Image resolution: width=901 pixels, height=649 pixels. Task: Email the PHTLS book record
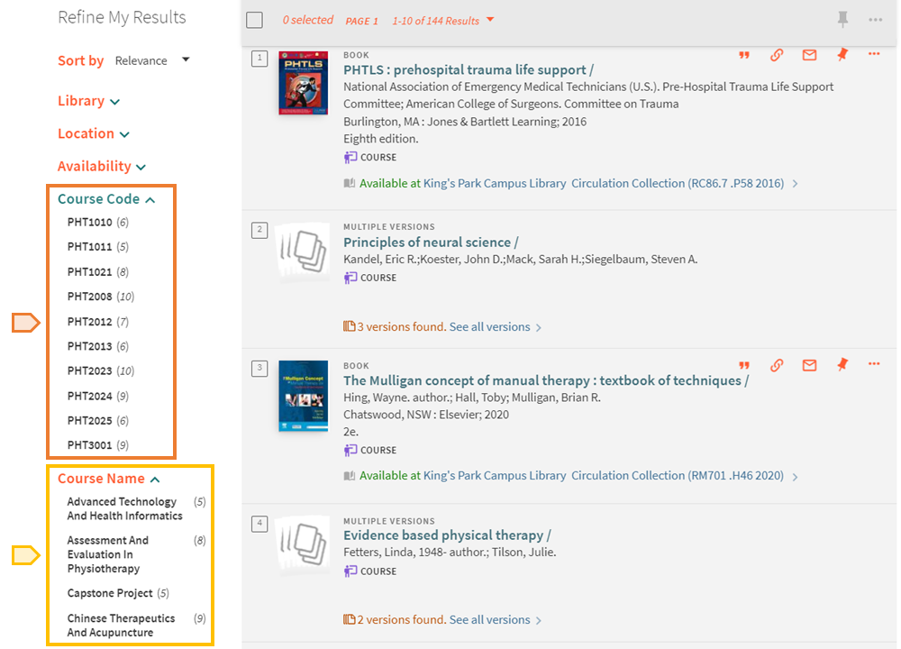[809, 55]
